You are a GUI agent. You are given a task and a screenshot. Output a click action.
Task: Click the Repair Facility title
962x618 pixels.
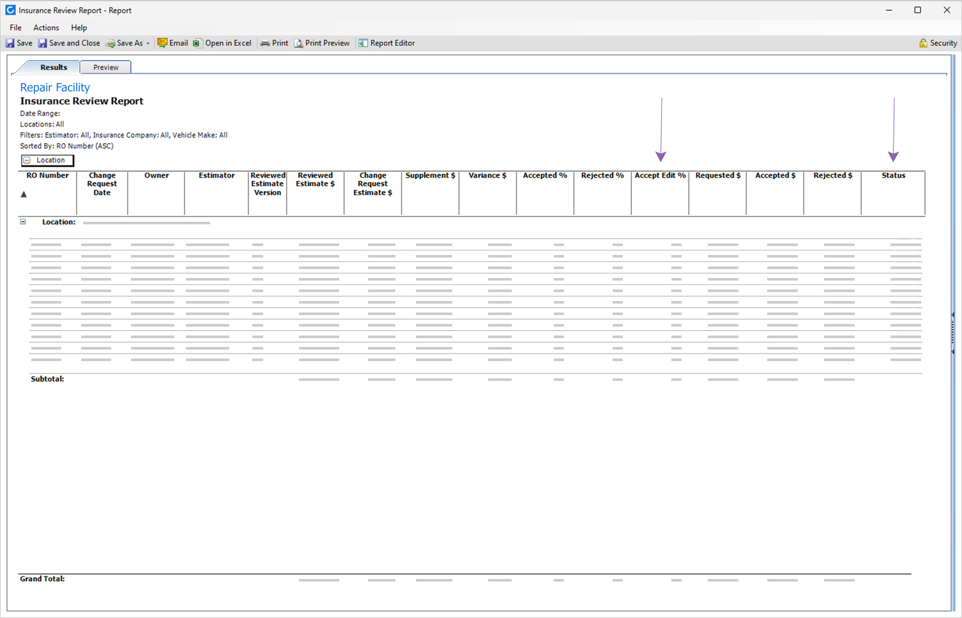55,88
